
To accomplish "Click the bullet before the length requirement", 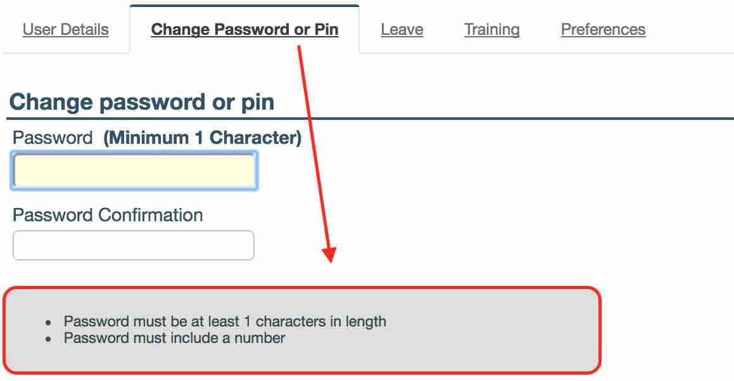I will pyautogui.click(x=48, y=323).
